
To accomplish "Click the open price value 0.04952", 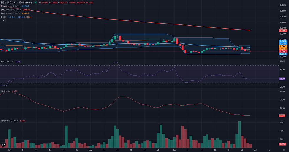I will click(x=44, y=3).
